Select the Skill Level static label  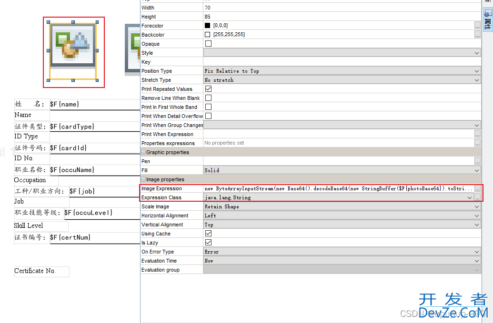41,226
